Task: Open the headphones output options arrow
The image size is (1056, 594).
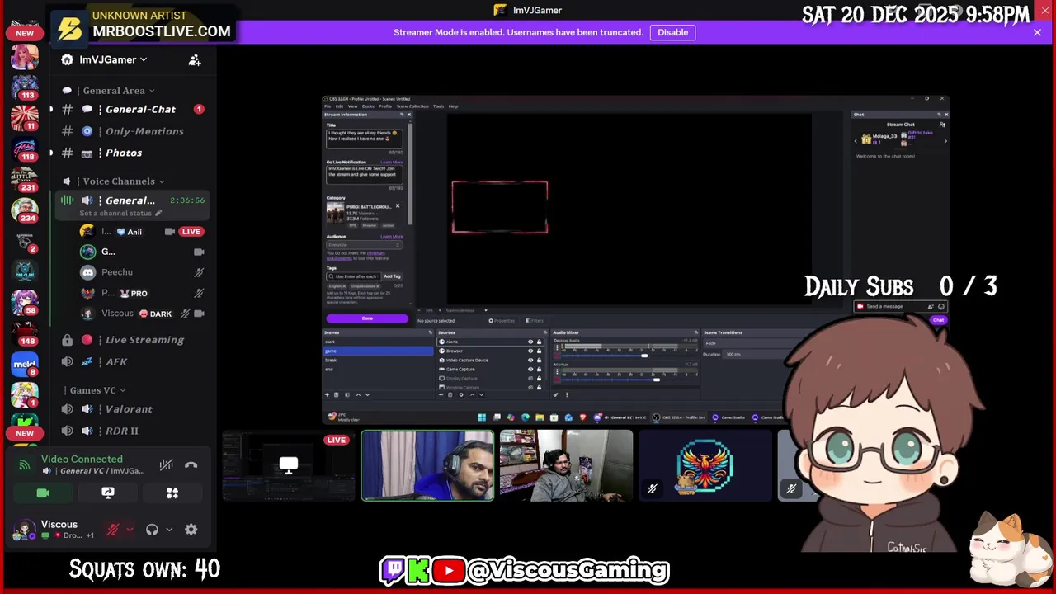Action: click(169, 530)
